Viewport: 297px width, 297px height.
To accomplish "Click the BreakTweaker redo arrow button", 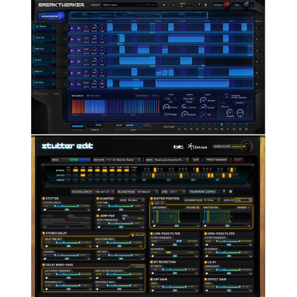I will [173, 5].
